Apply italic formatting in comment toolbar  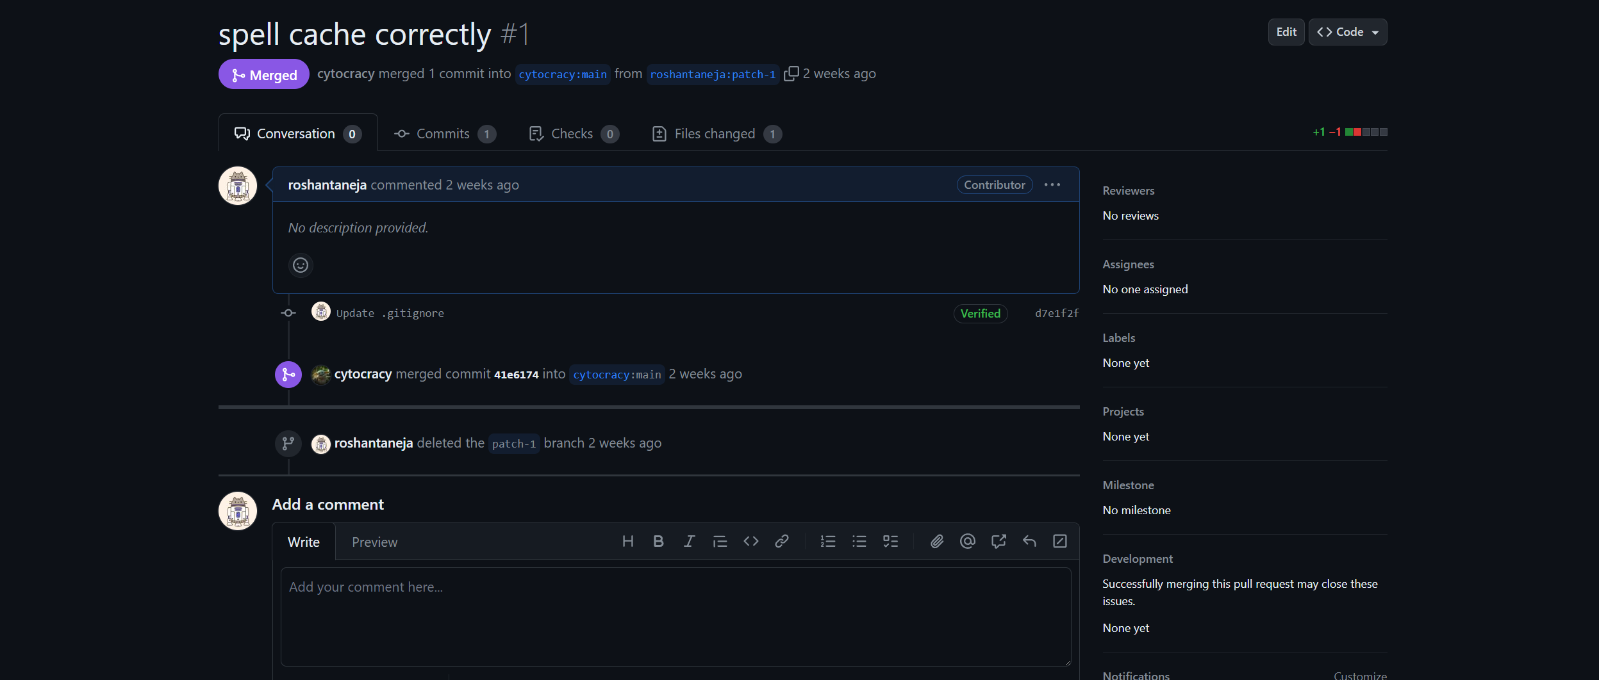click(x=689, y=542)
